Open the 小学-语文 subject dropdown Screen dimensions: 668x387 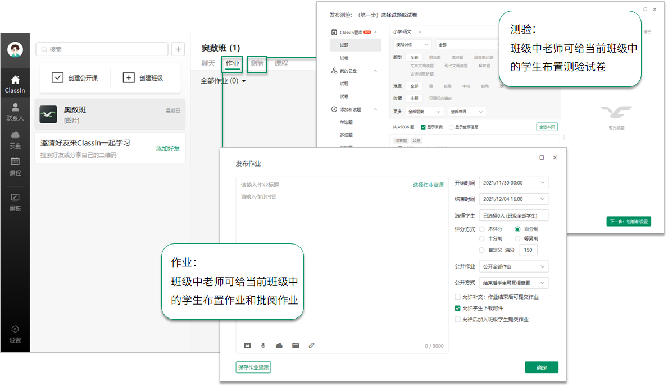[x=407, y=31]
